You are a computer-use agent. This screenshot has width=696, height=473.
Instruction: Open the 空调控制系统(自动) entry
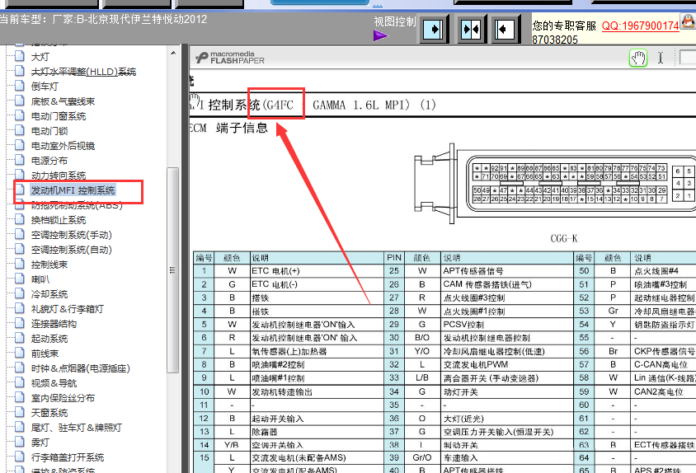click(71, 250)
